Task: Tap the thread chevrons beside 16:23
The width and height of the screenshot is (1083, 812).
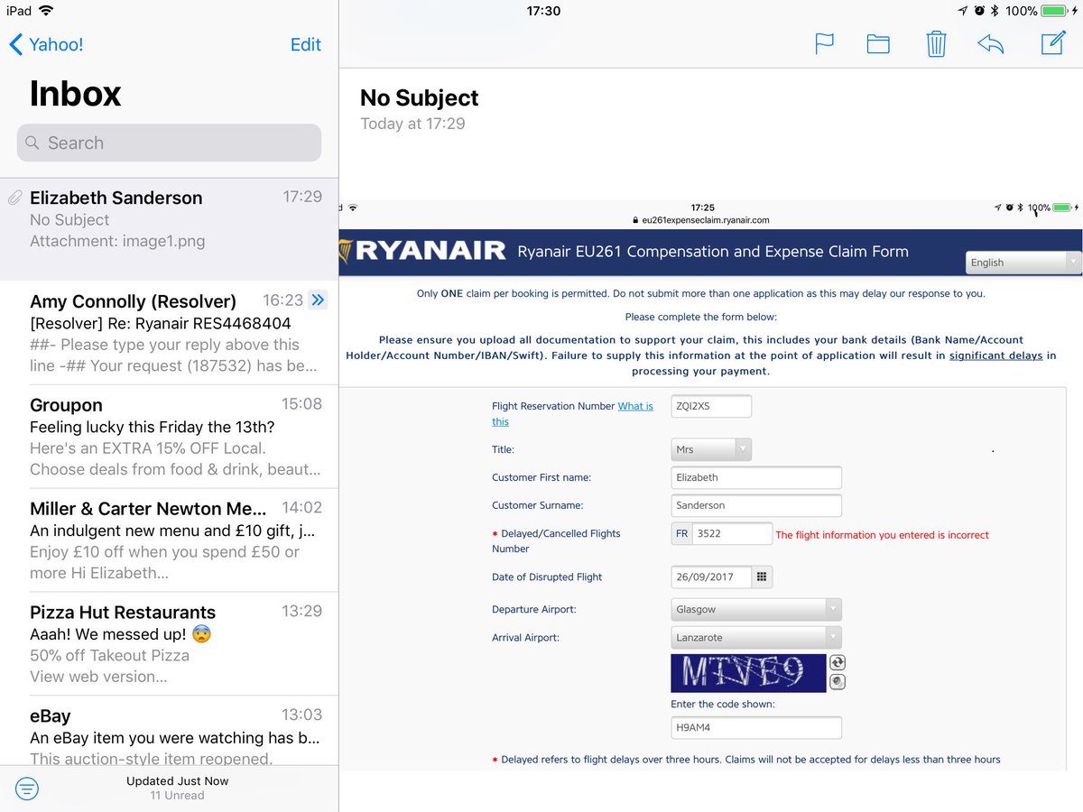Action: click(x=318, y=300)
